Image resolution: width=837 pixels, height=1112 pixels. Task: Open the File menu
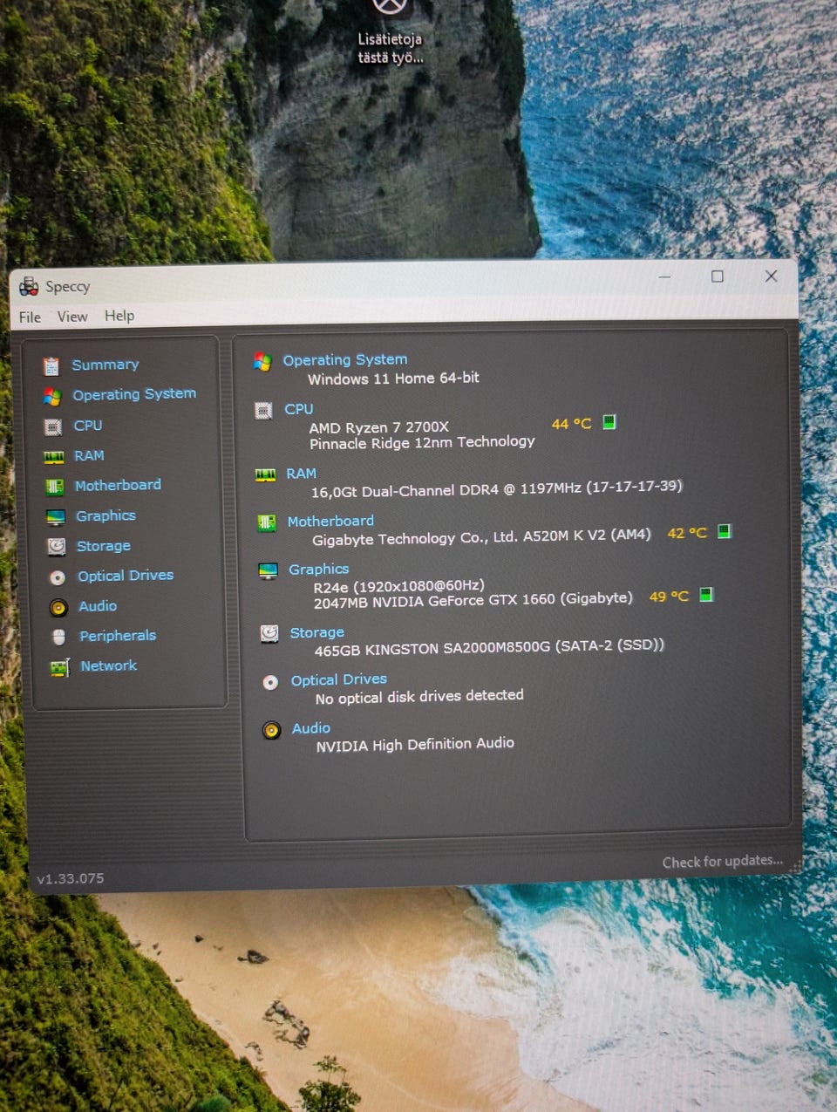[30, 317]
